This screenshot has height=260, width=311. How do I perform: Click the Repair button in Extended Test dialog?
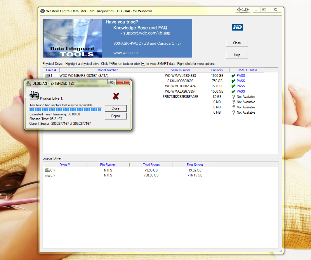point(116,116)
